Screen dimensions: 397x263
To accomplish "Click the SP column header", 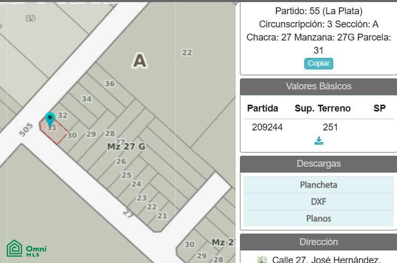I will (379, 108).
